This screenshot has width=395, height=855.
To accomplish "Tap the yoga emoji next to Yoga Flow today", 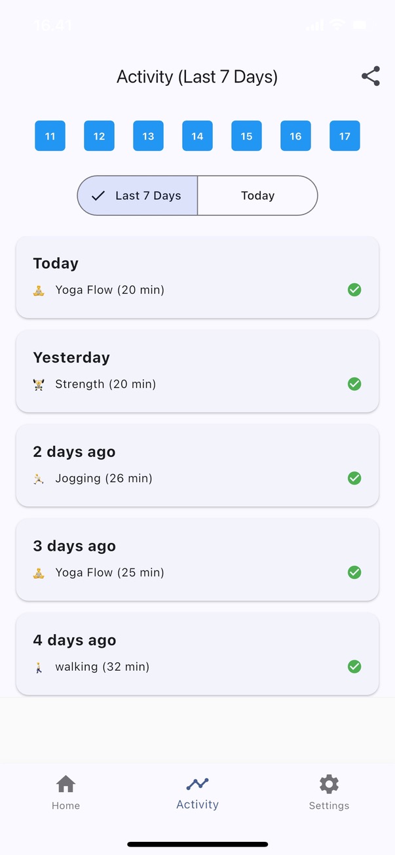I will click(39, 289).
